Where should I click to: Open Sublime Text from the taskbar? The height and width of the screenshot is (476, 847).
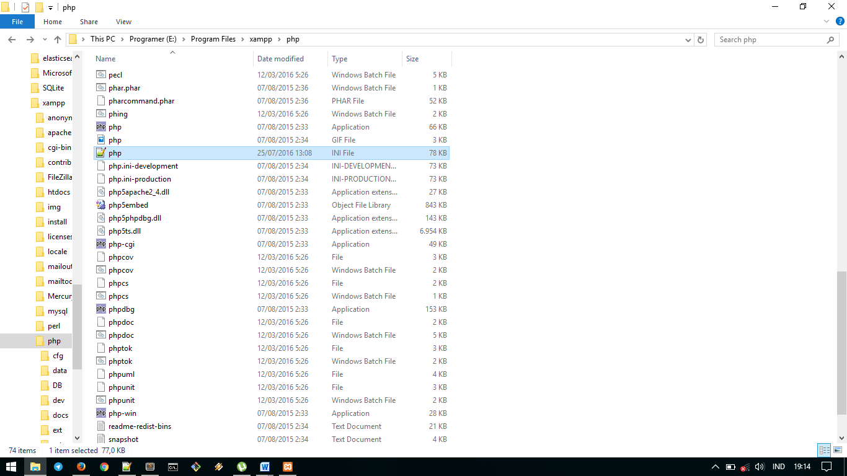coord(150,467)
